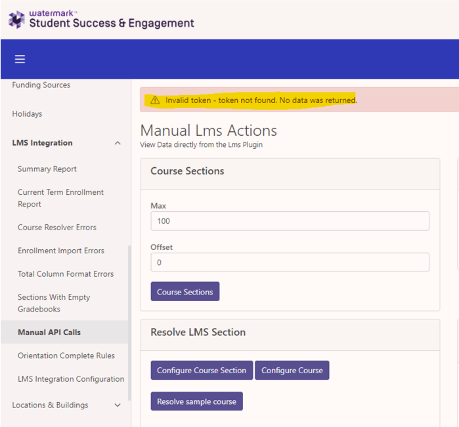Open Holidays in sidebar

click(x=27, y=113)
